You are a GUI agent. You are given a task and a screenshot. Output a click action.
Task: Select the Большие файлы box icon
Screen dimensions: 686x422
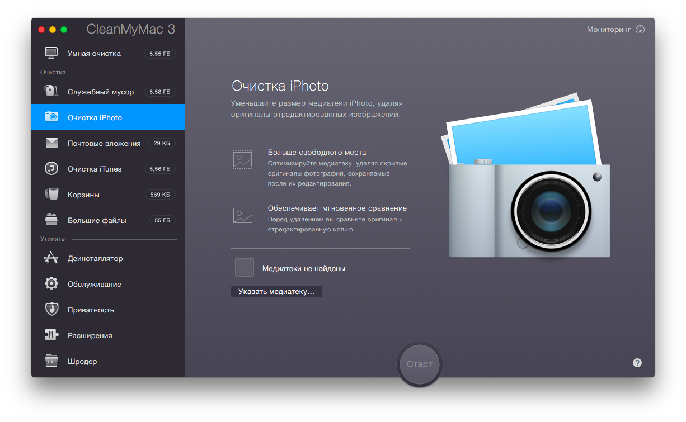click(x=51, y=220)
